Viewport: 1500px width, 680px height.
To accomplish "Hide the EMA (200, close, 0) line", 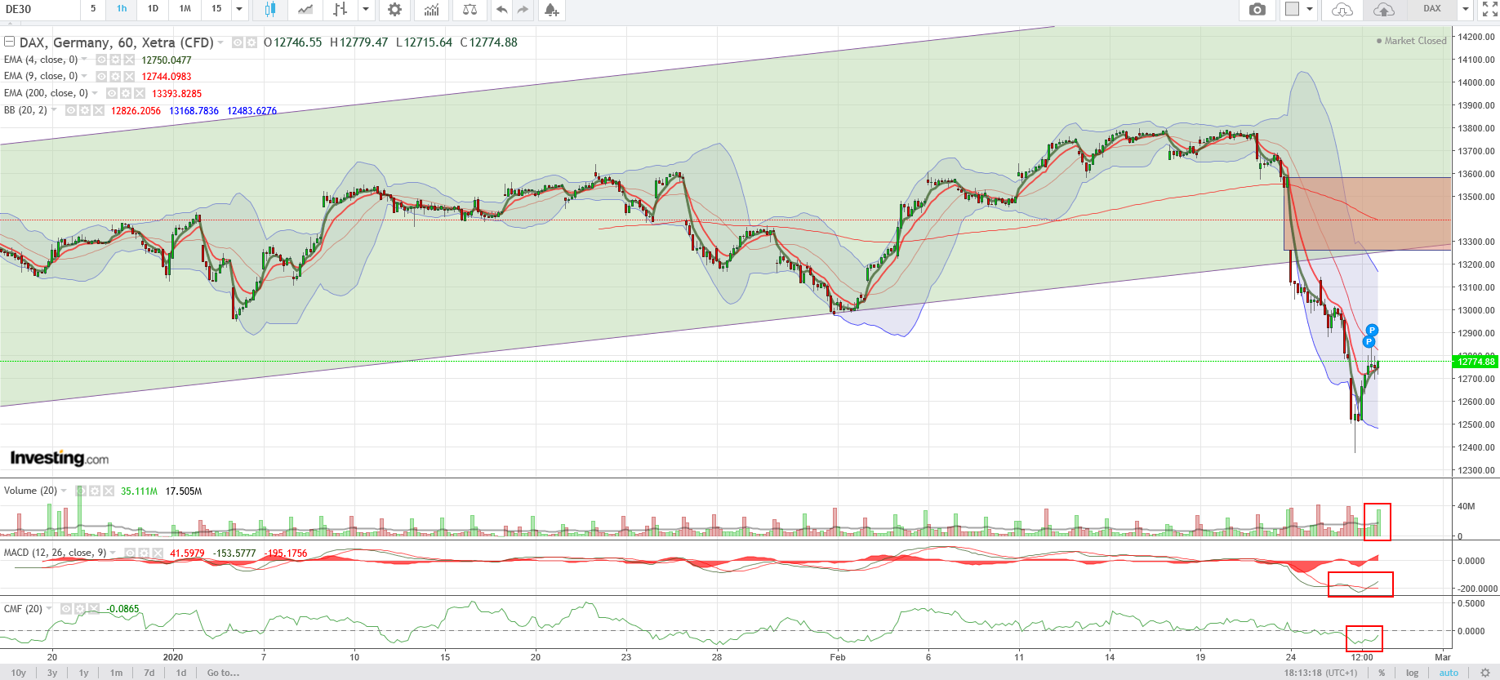I will click(x=112, y=93).
